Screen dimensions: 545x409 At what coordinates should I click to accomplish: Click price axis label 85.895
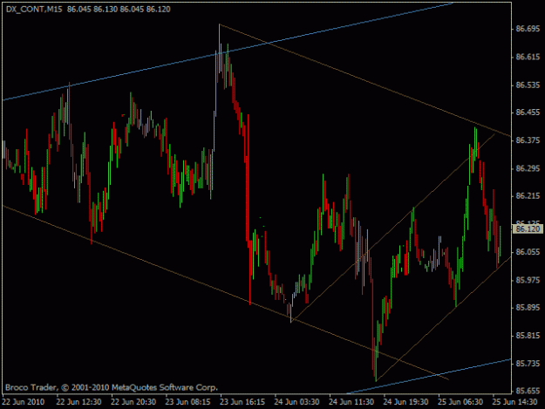(528, 308)
